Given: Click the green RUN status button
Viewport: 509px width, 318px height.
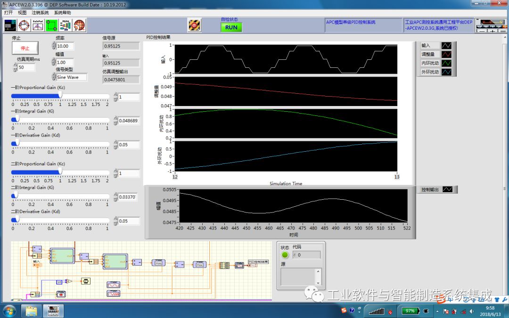Looking at the screenshot, I should 231,27.
